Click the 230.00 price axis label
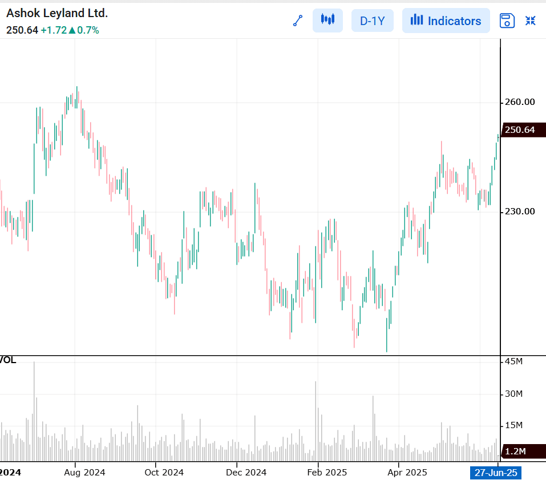 tap(520, 211)
